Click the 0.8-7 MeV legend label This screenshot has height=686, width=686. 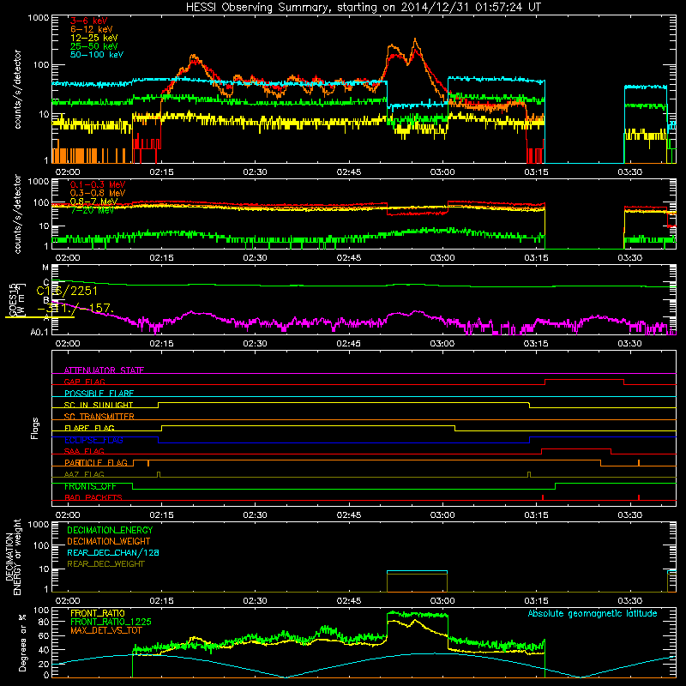[93, 202]
